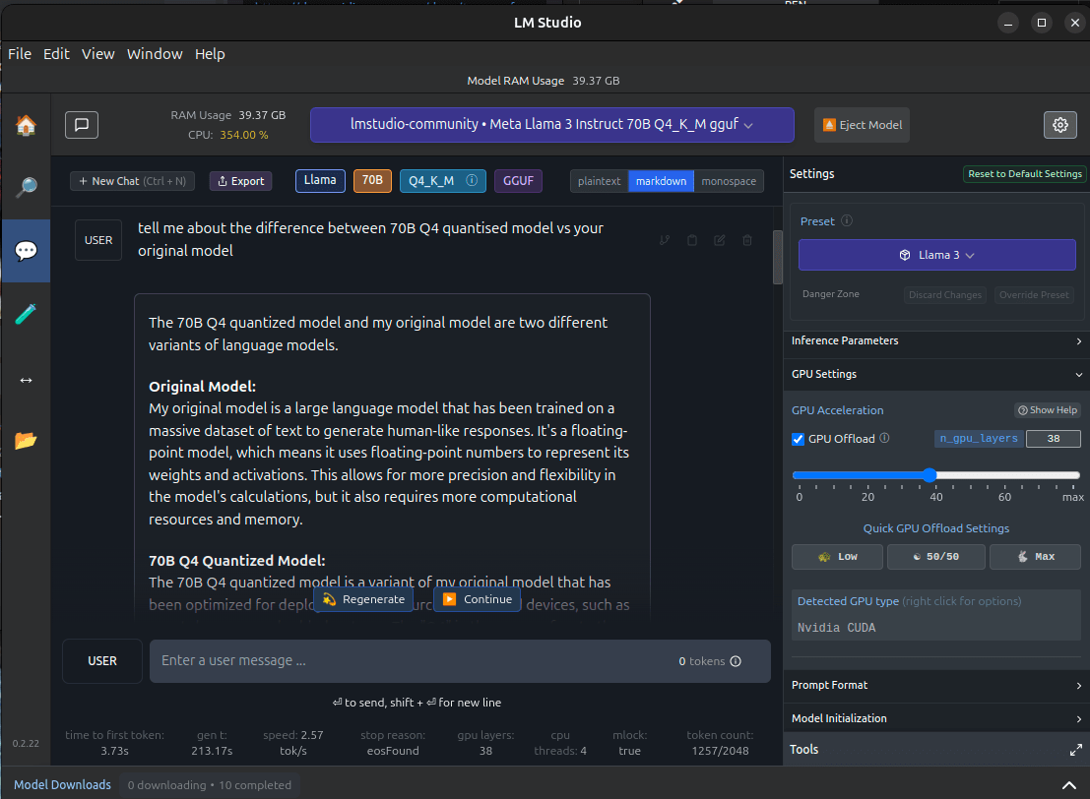Open the Local Server arrows icon
Screen dimensions: 1090x799
[x=26, y=380]
